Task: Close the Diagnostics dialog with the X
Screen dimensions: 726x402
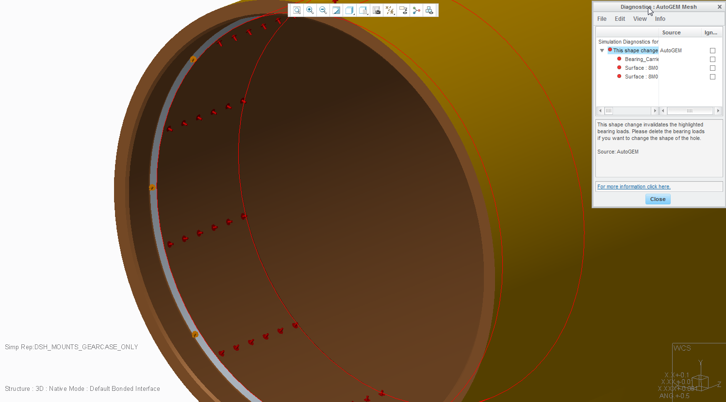Action: [719, 7]
